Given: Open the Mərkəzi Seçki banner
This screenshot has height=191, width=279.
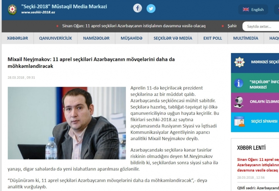Looking at the screenshot, I should pos(255,63).
